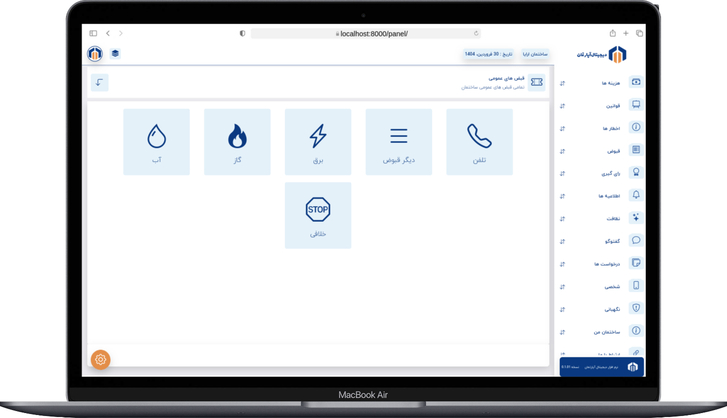Click the ساختمان ارایا building badge
Viewport: 727px width, 418px height.
point(535,54)
